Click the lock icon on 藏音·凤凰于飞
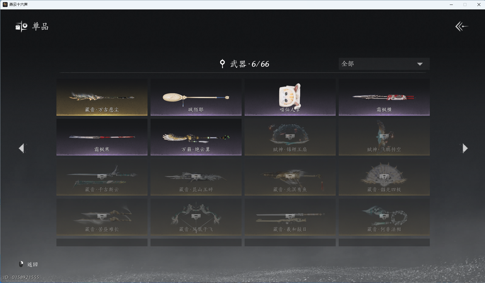Image resolution: width=485 pixels, height=283 pixels. point(196,216)
